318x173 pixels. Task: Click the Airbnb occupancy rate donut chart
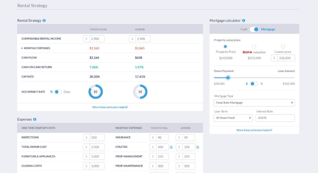140,92
